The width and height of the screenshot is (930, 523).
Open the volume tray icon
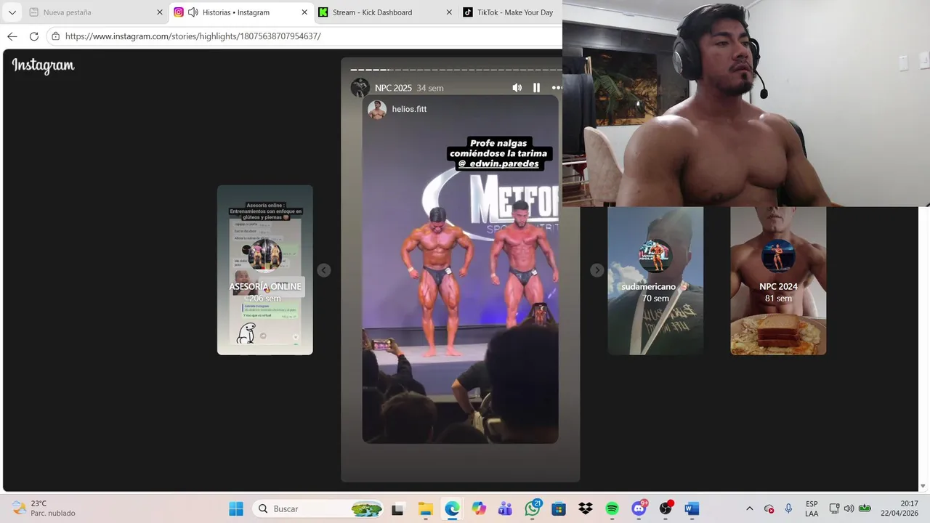pyautogui.click(x=849, y=508)
